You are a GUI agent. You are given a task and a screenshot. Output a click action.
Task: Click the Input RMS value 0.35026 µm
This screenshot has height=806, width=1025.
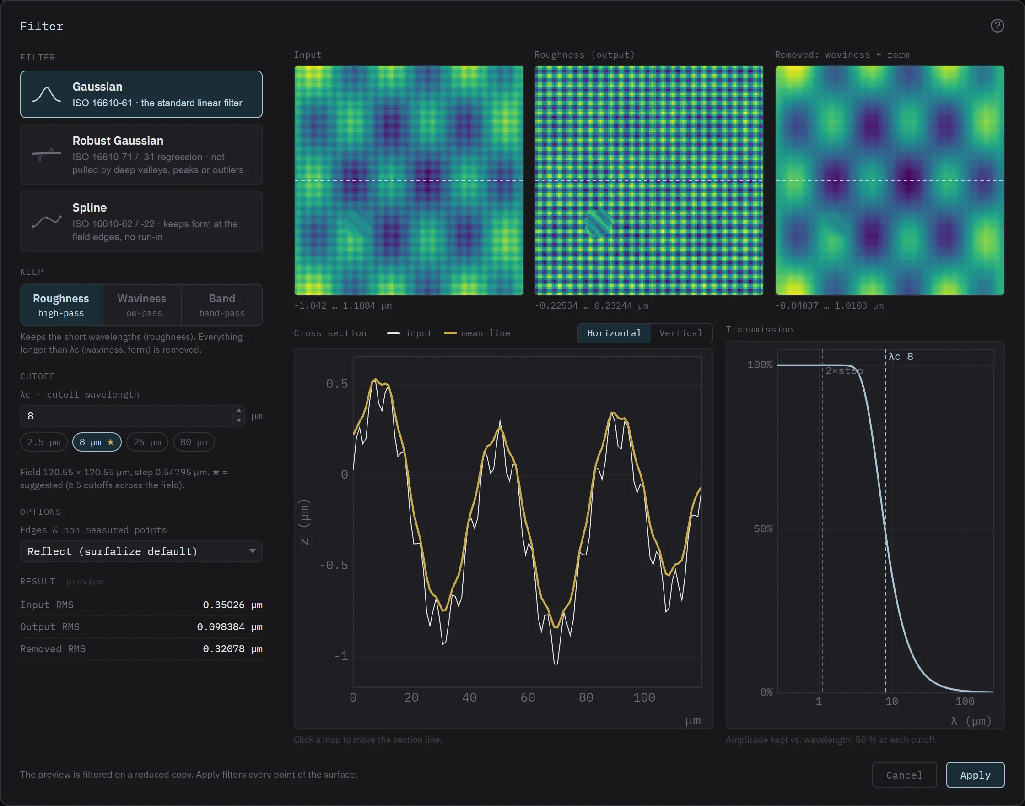(232, 605)
